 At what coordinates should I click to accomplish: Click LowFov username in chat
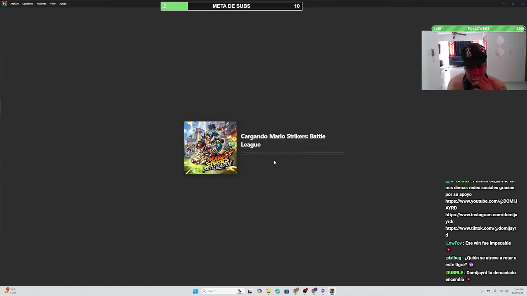click(454, 243)
